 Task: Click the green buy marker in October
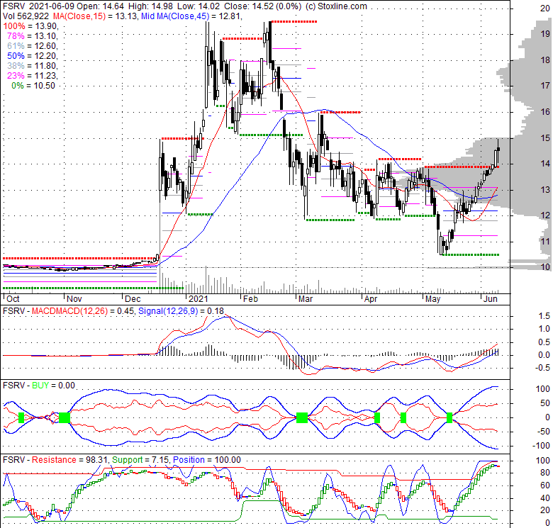[21, 417]
